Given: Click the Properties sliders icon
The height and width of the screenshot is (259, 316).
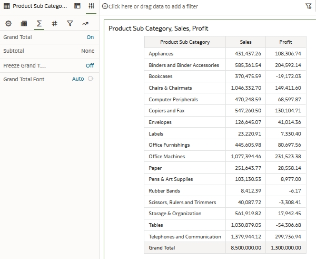Looking at the screenshot, I should pyautogui.click(x=91, y=6).
